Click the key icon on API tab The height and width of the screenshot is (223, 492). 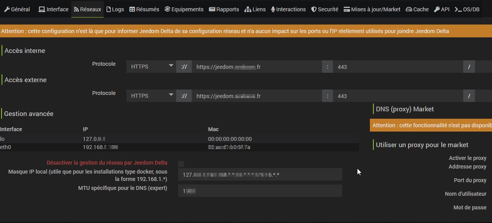click(437, 9)
